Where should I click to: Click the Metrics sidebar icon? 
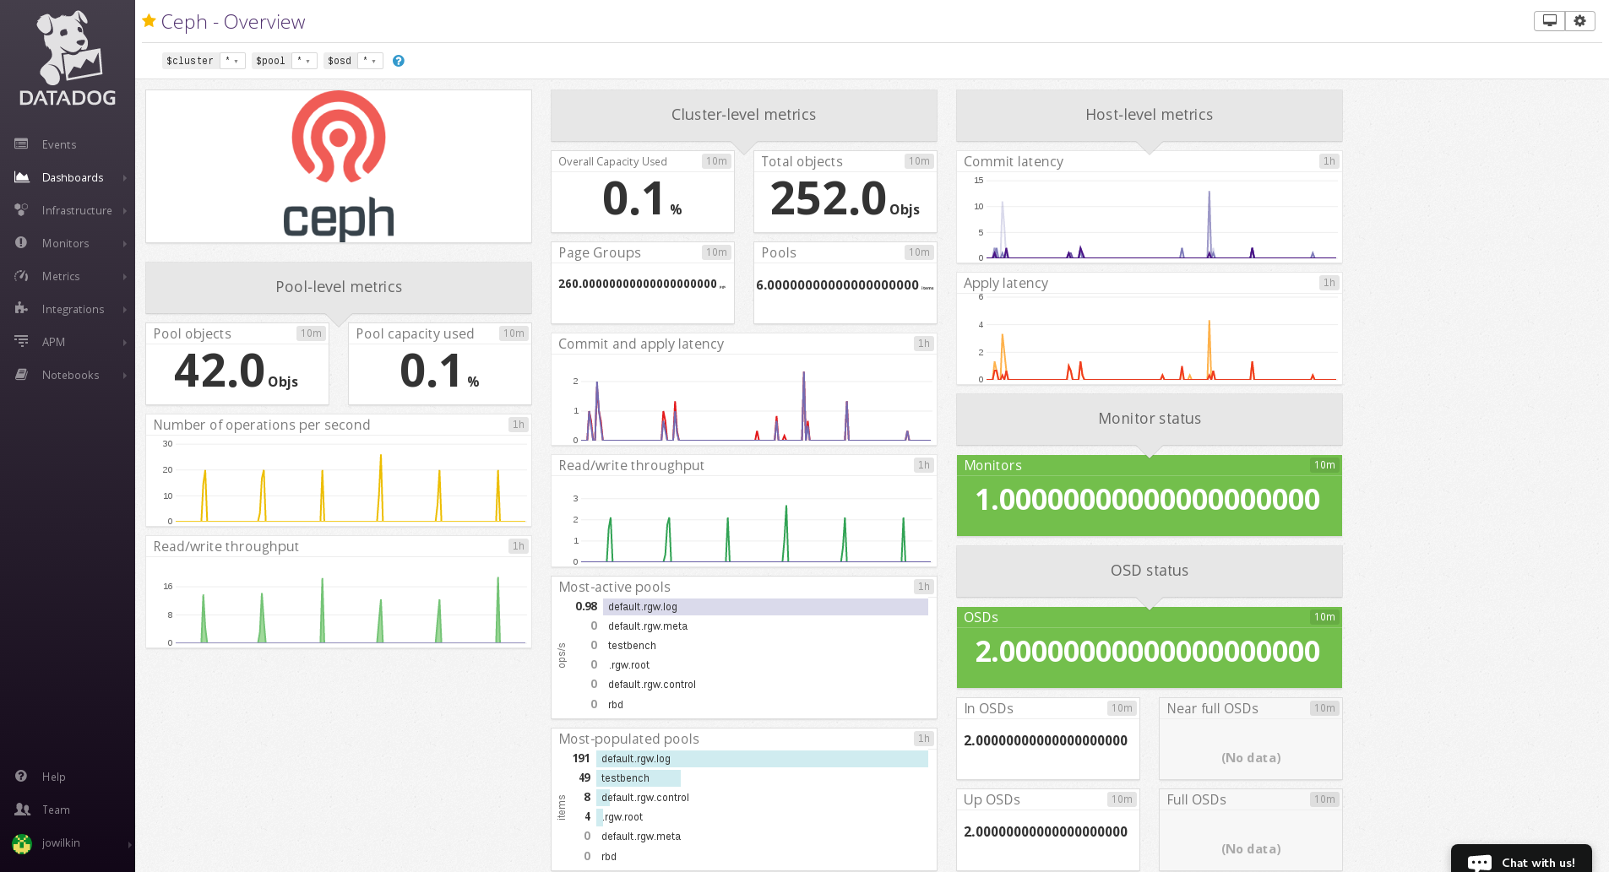[x=21, y=276]
